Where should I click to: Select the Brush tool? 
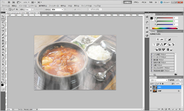coord(3,38)
